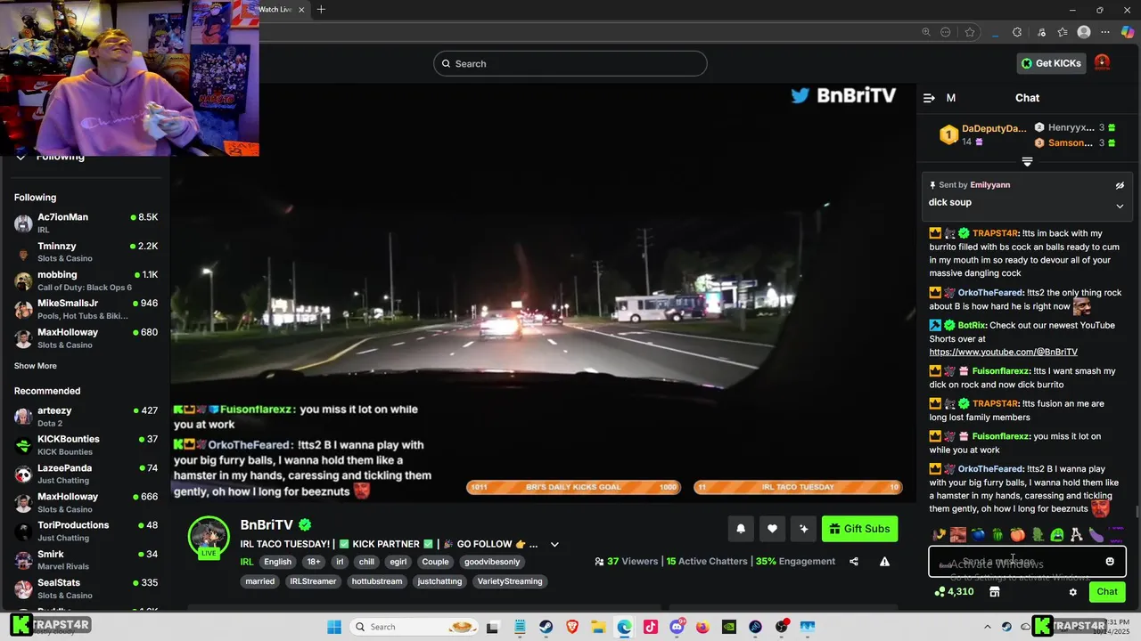Select the 'egirl' tag
1141x641 pixels.
398,562
